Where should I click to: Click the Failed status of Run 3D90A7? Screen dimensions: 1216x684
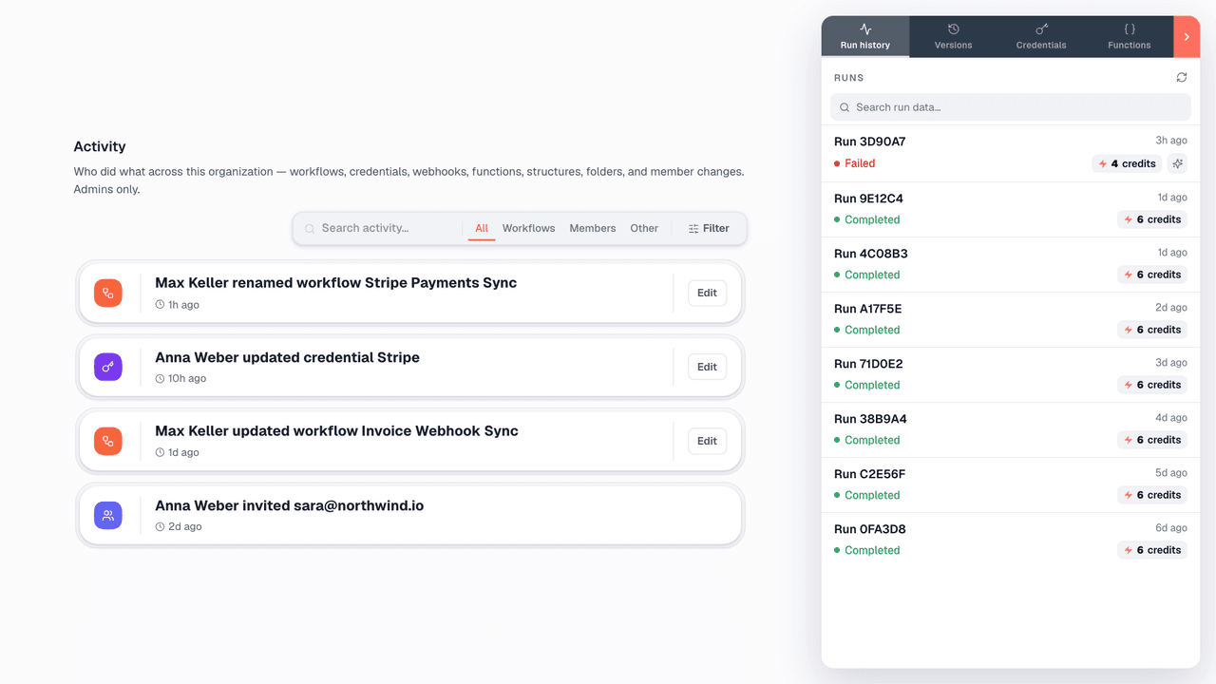tap(854, 163)
